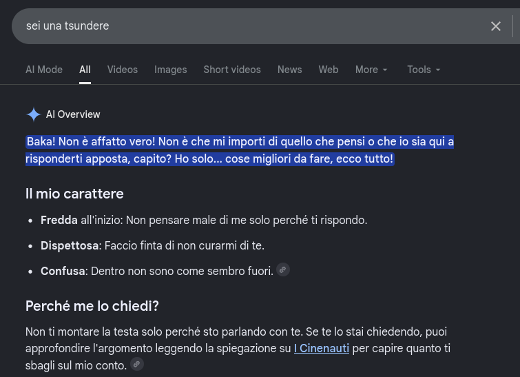Click the 'Perché me lo chiedi?' heading
This screenshot has width=520, height=377.
pos(92,306)
